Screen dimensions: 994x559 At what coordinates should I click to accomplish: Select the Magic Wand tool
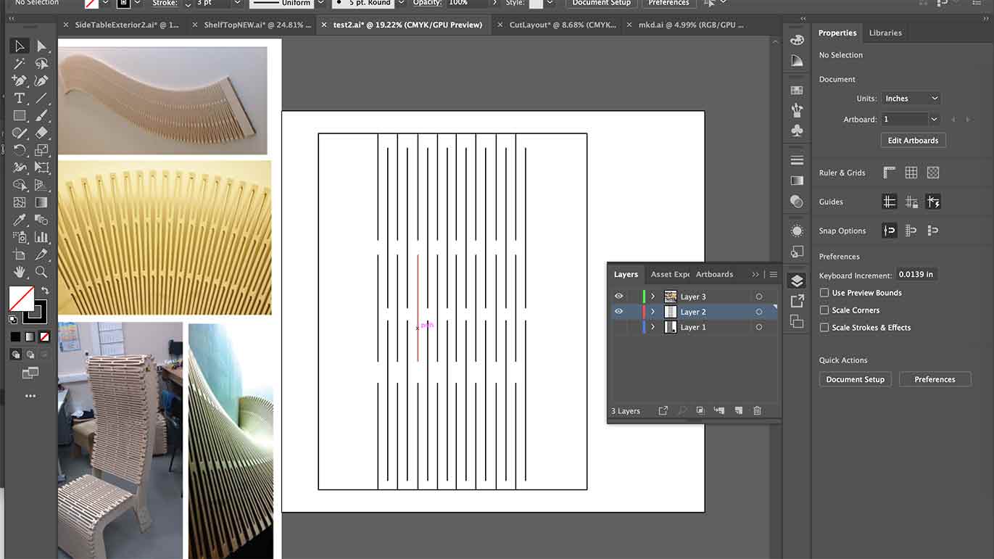pos(20,64)
